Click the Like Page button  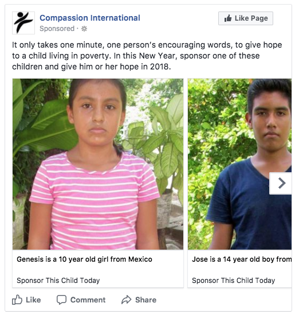coord(246,18)
